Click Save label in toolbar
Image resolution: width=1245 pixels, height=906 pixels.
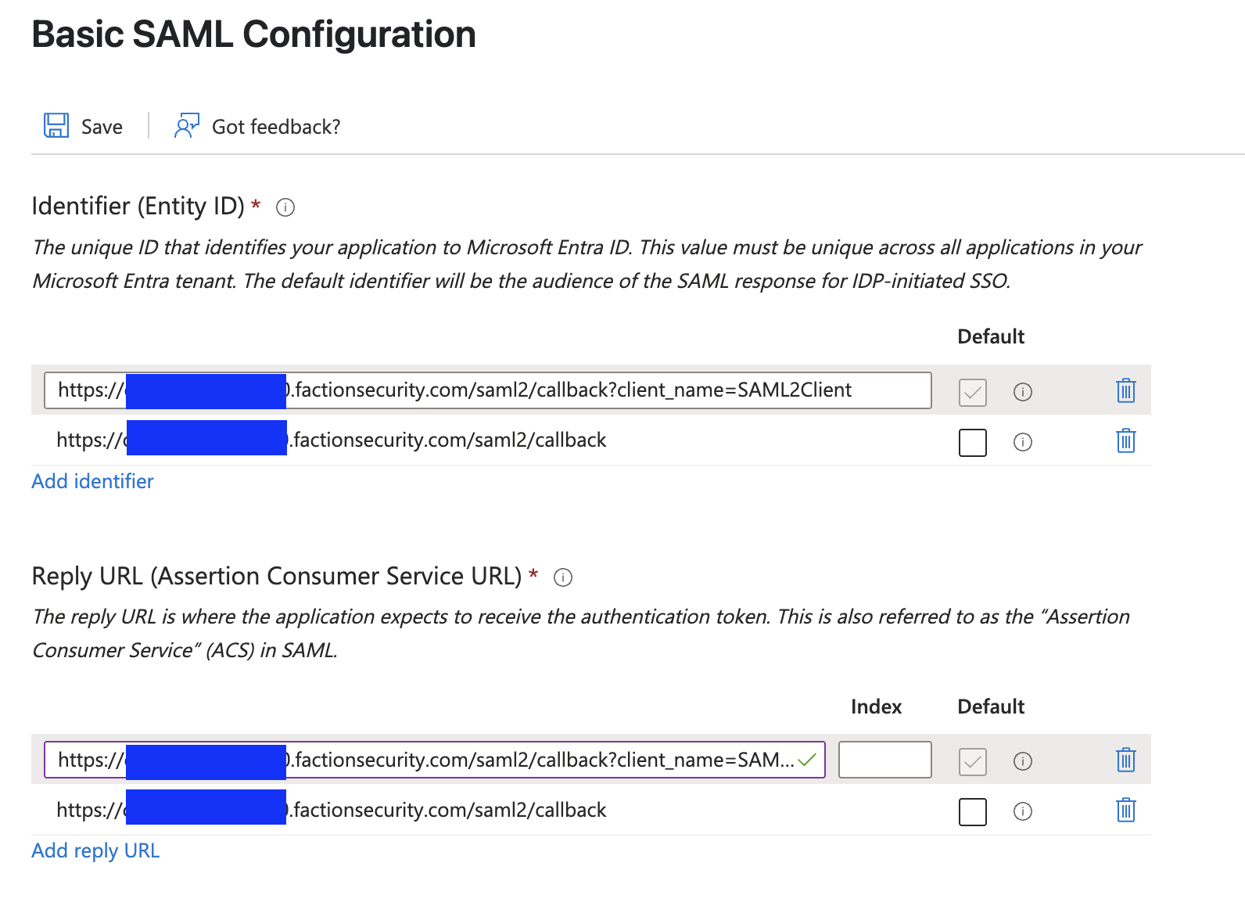point(102,127)
